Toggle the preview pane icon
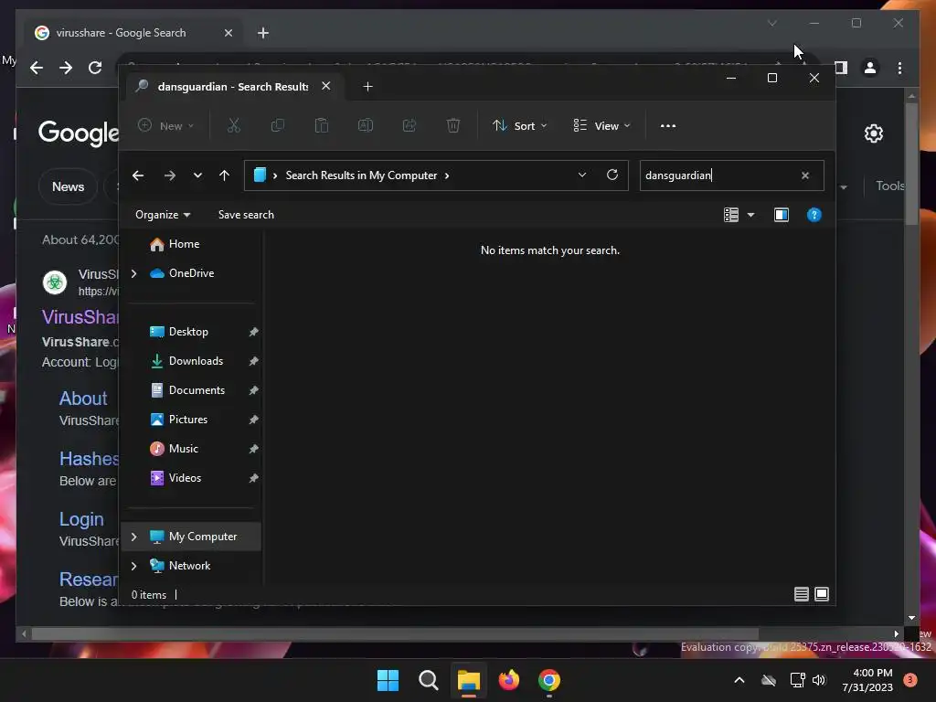Viewport: 936px width, 702px height. tap(782, 215)
